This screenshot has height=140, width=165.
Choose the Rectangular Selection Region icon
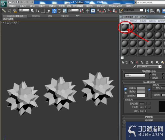(x=43, y=11)
